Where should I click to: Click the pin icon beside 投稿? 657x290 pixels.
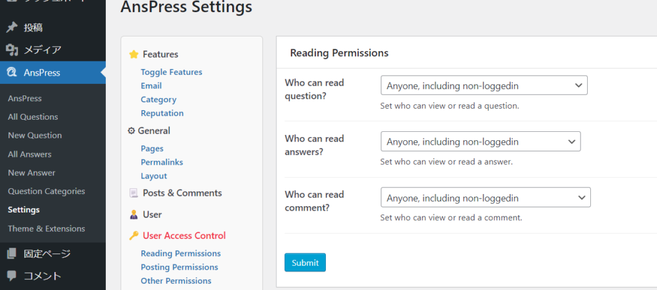[x=12, y=28]
